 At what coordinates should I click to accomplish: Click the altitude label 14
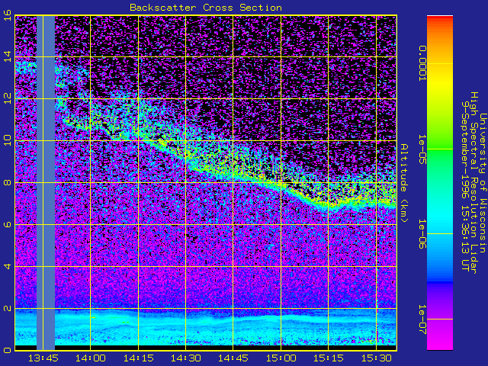pyautogui.click(x=7, y=56)
